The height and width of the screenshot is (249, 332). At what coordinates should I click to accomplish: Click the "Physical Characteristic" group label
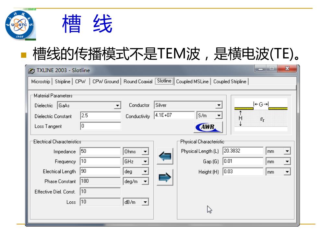coord(202,142)
